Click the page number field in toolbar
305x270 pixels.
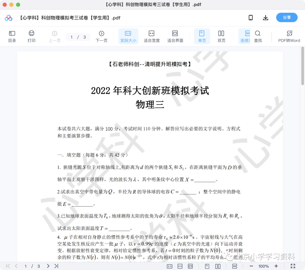point(78,37)
